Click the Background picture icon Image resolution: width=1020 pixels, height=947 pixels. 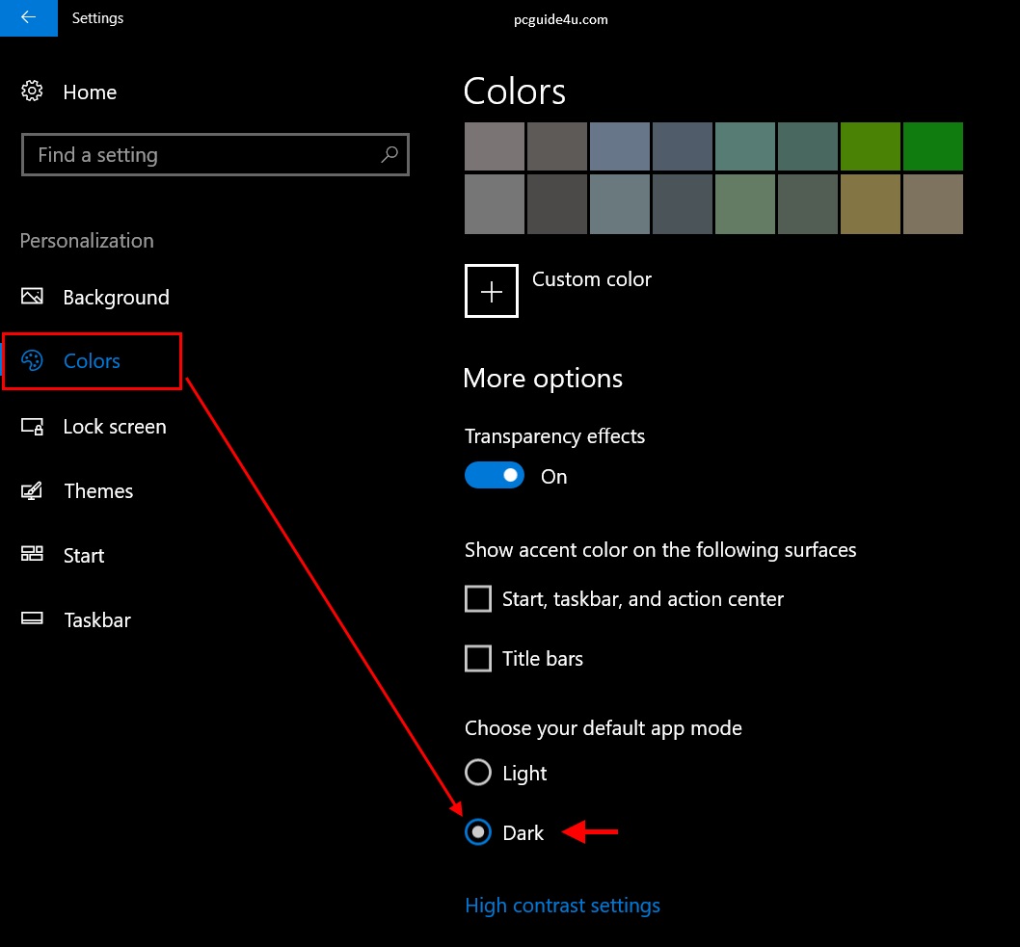pyautogui.click(x=32, y=297)
